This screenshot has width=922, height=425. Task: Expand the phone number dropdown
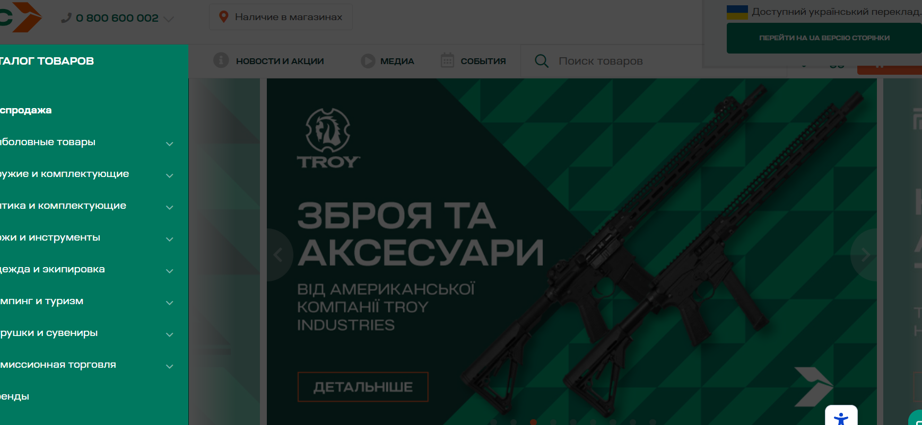(x=169, y=19)
